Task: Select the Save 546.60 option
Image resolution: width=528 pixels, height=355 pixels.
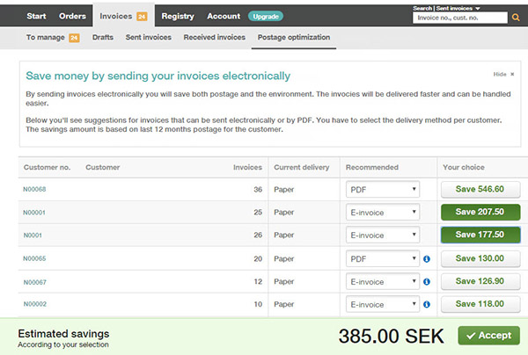Action: pos(480,189)
